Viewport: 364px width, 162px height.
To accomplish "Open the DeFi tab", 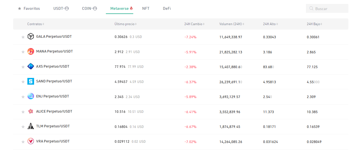I will click(167, 9).
